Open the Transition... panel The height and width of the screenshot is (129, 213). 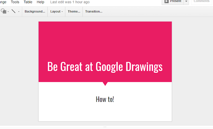tap(94, 12)
